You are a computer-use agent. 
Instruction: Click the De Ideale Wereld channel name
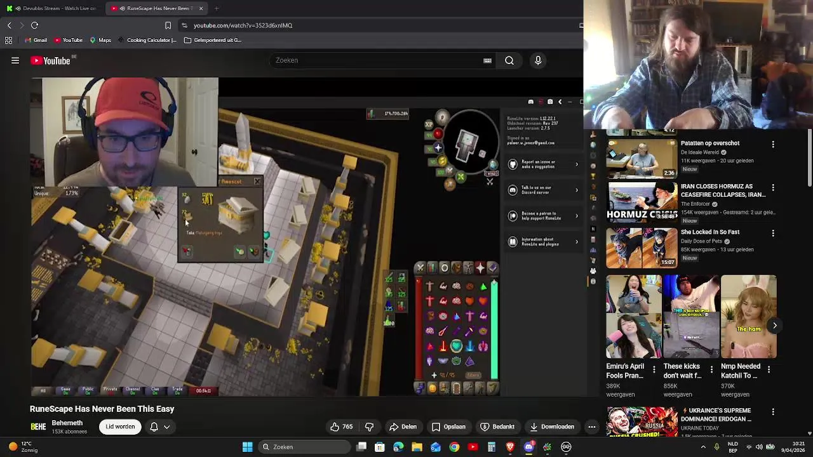click(701, 152)
